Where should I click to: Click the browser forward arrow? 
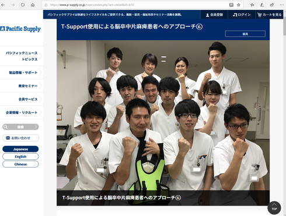[13, 5]
